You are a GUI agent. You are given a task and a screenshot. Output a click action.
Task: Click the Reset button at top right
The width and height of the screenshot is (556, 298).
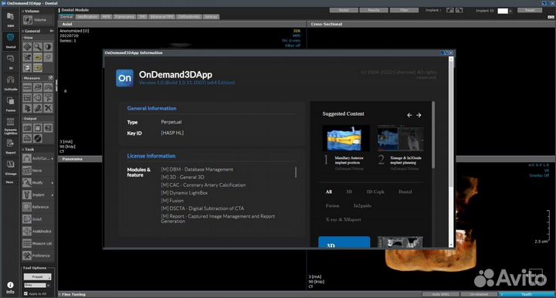pos(530,10)
